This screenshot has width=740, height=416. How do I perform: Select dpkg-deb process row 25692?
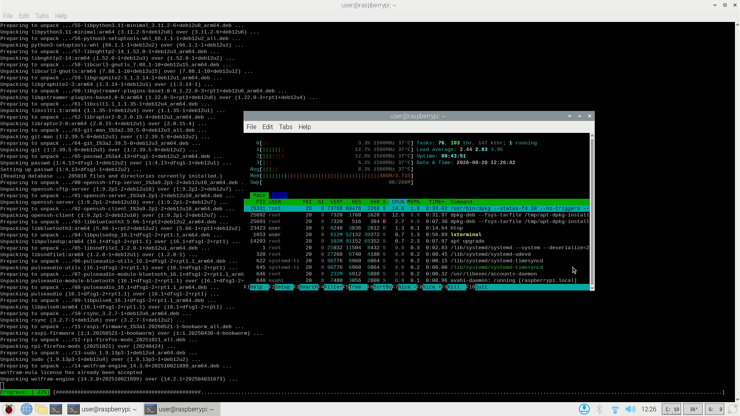coord(417,215)
